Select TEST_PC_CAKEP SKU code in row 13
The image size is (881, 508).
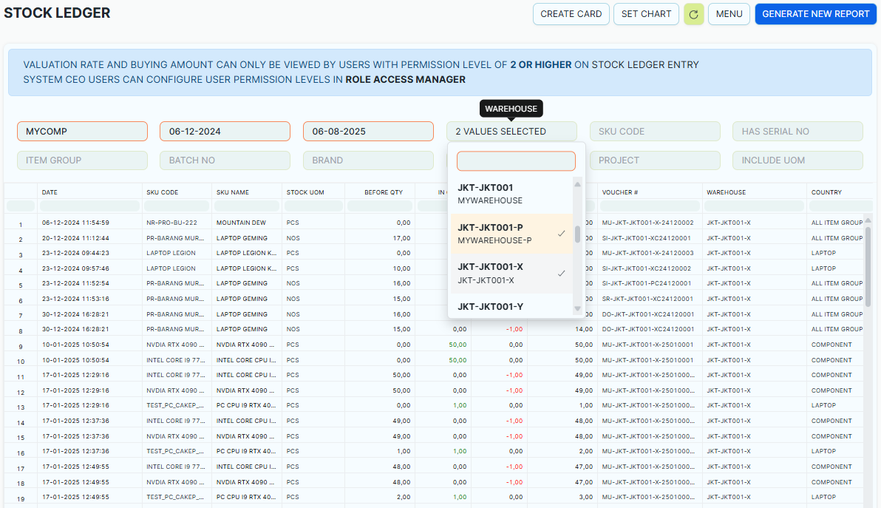point(175,405)
